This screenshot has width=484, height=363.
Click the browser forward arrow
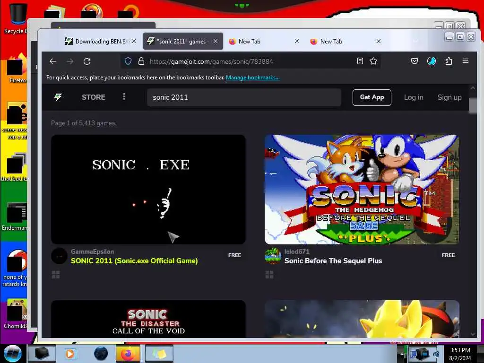(70, 61)
